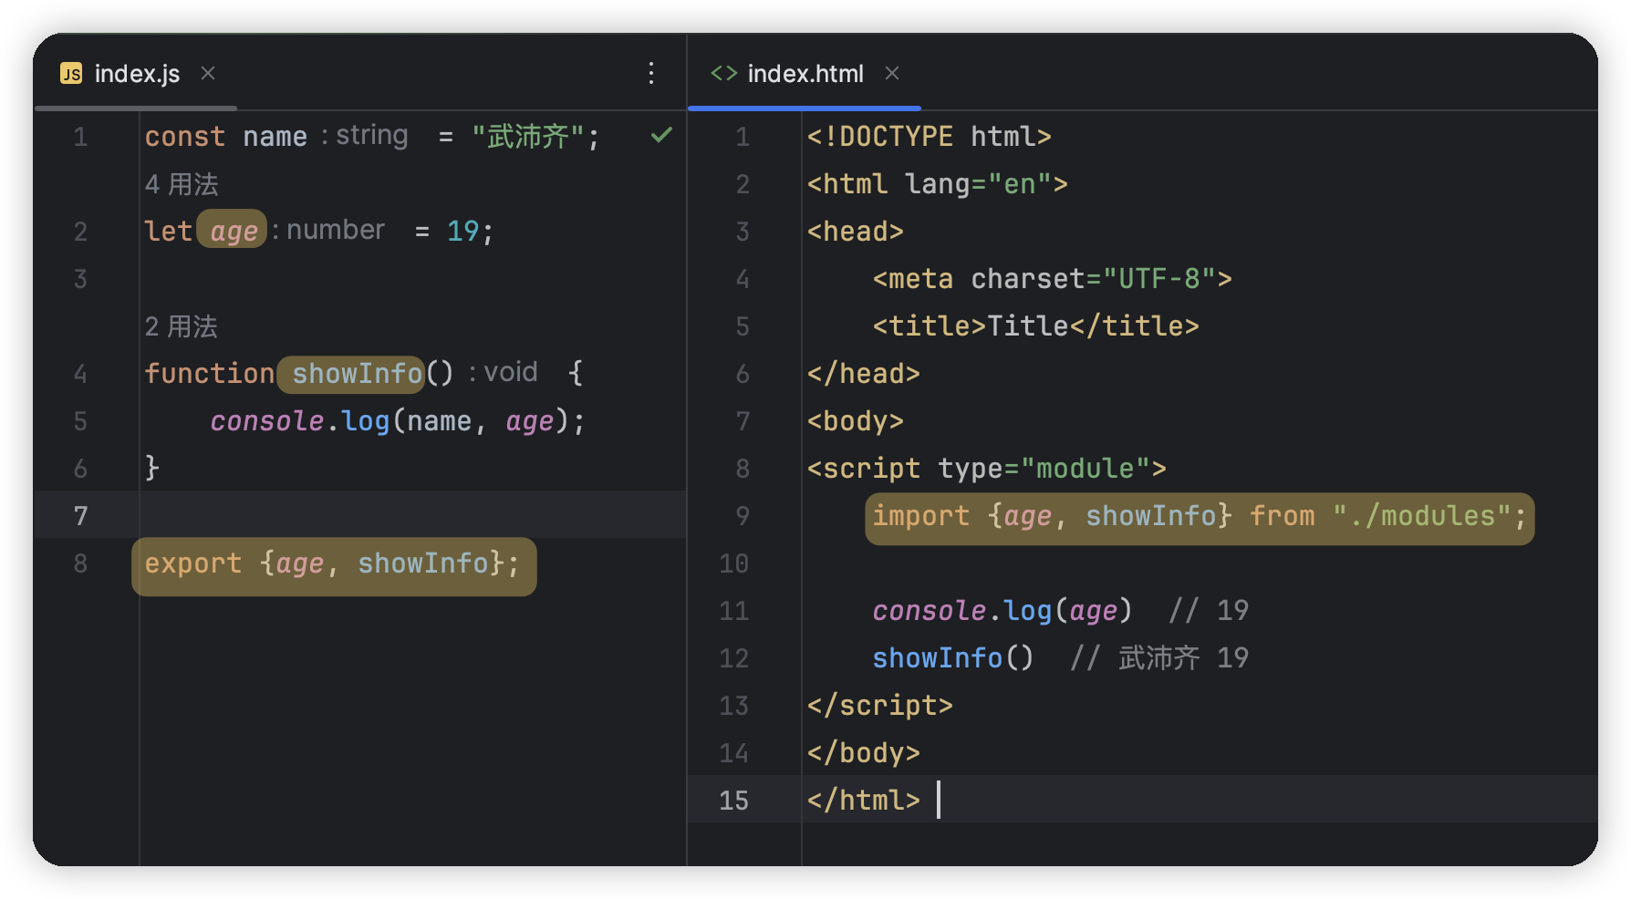The height and width of the screenshot is (899, 1631).
Task: Click line number 7 in index.js gutter
Action: [80, 516]
